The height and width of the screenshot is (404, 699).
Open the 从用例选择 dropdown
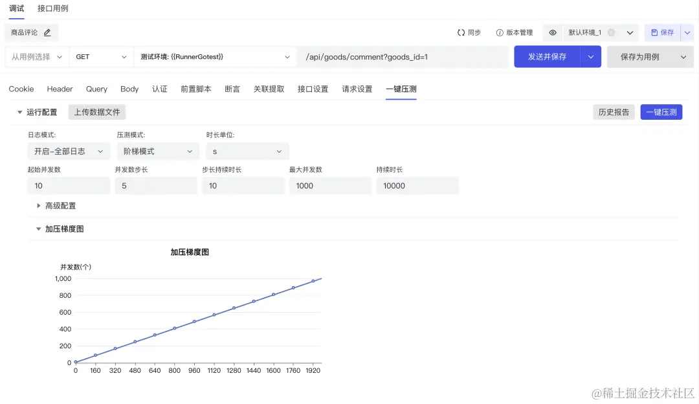coord(37,56)
